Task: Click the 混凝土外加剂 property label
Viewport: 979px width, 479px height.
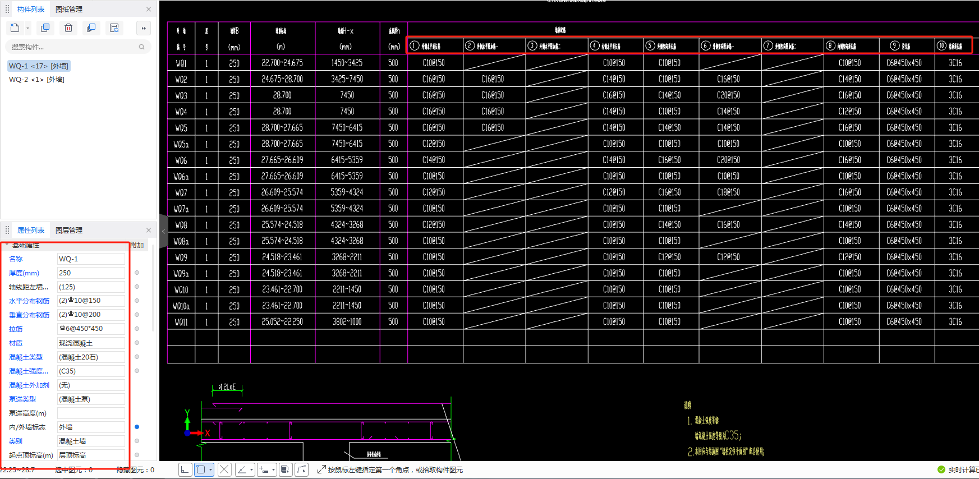Action: tap(29, 385)
